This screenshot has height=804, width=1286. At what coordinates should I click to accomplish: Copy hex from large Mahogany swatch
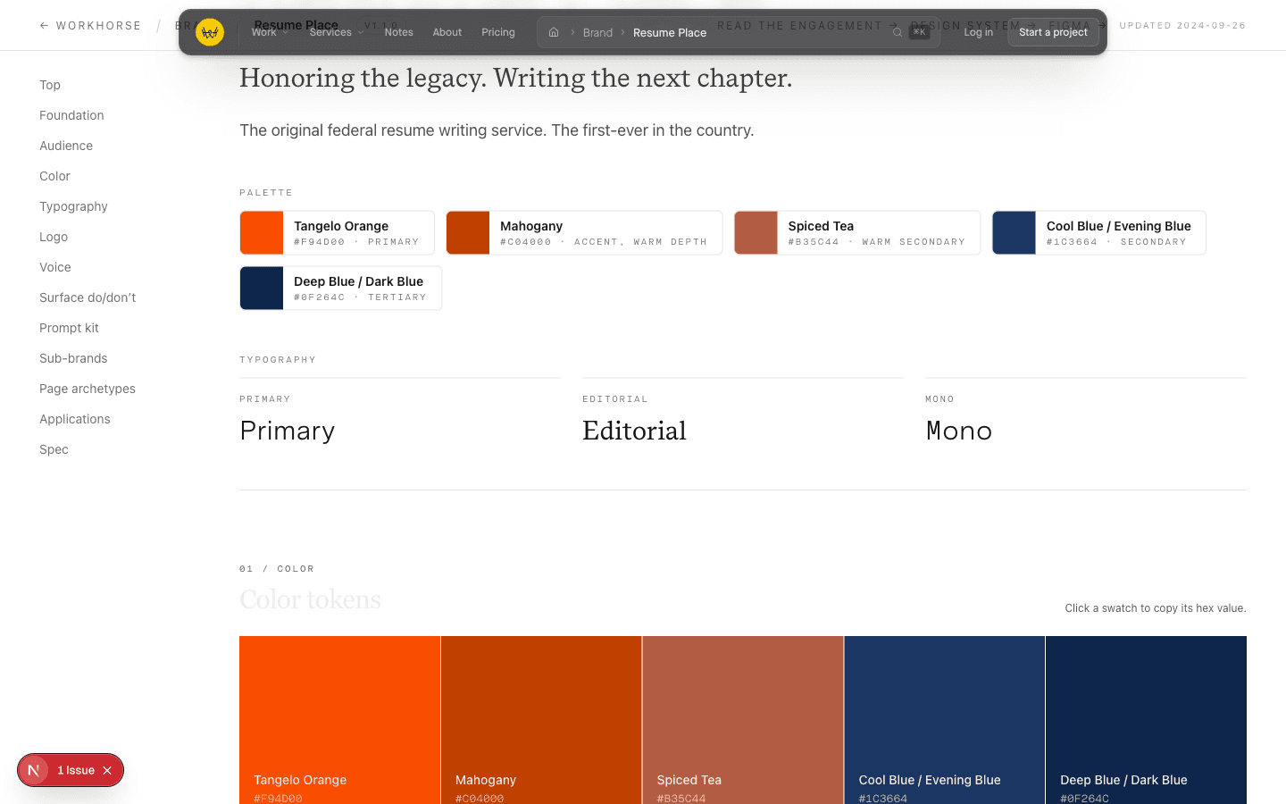click(541, 720)
